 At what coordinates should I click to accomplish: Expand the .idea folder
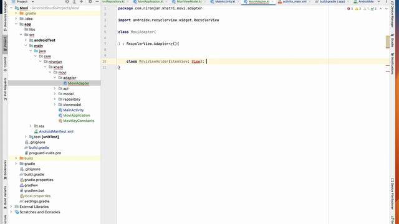tap(16, 19)
